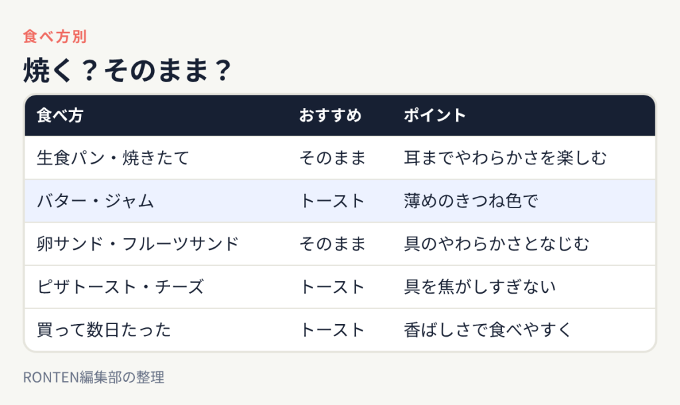Click the 耳までやわらかさを楽しむ text

[505, 158]
